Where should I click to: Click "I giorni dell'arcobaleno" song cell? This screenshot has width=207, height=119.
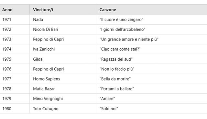tap(122, 30)
